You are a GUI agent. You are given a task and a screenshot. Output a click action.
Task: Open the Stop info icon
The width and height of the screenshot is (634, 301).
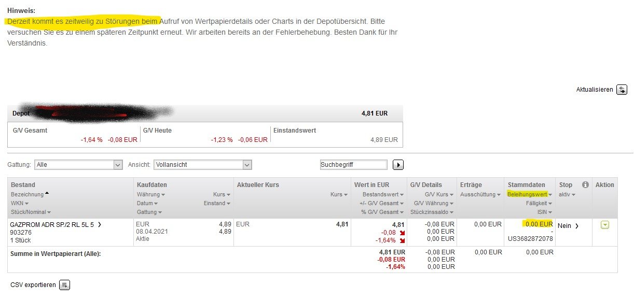point(585,185)
